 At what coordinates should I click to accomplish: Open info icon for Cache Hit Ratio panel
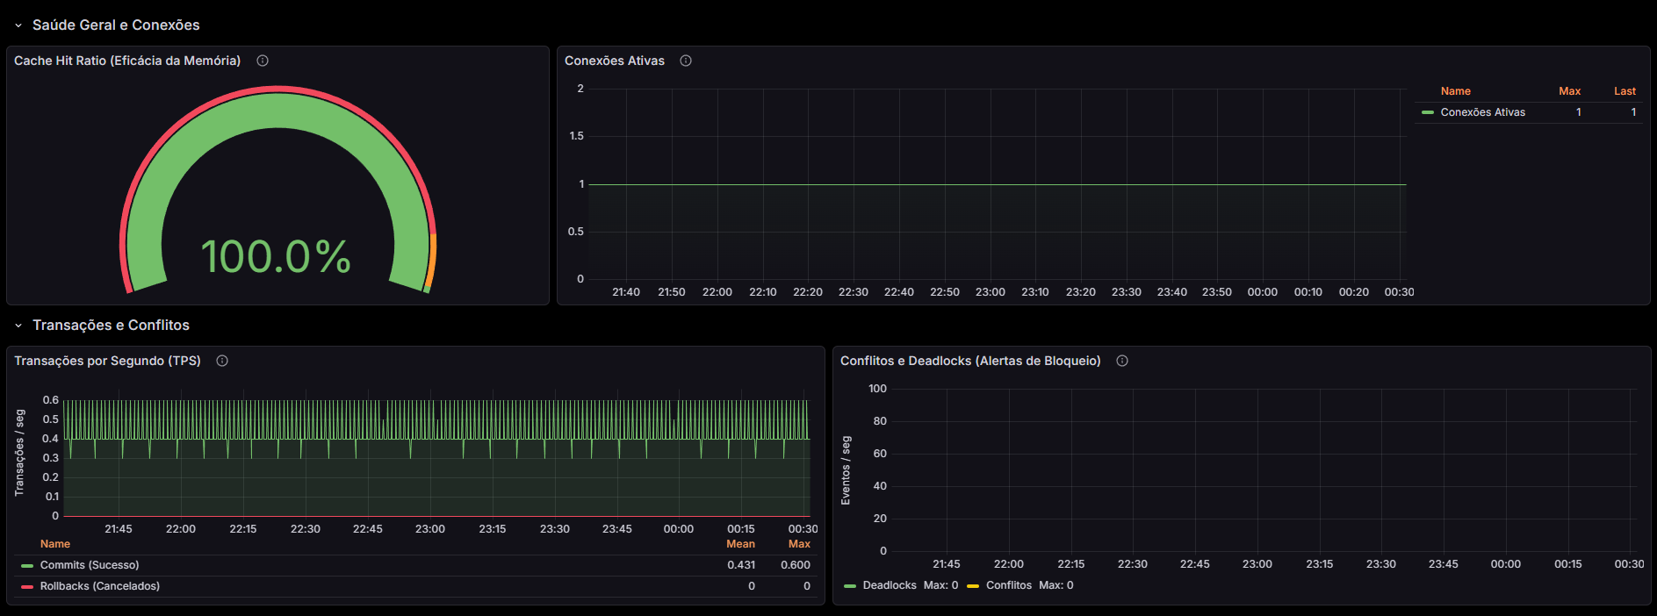pyautogui.click(x=263, y=61)
